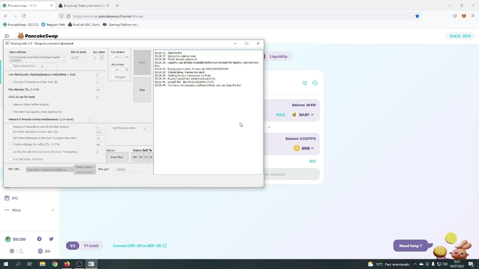Expand the More sidebar menu
The width and height of the screenshot is (479, 269).
(x=30, y=210)
